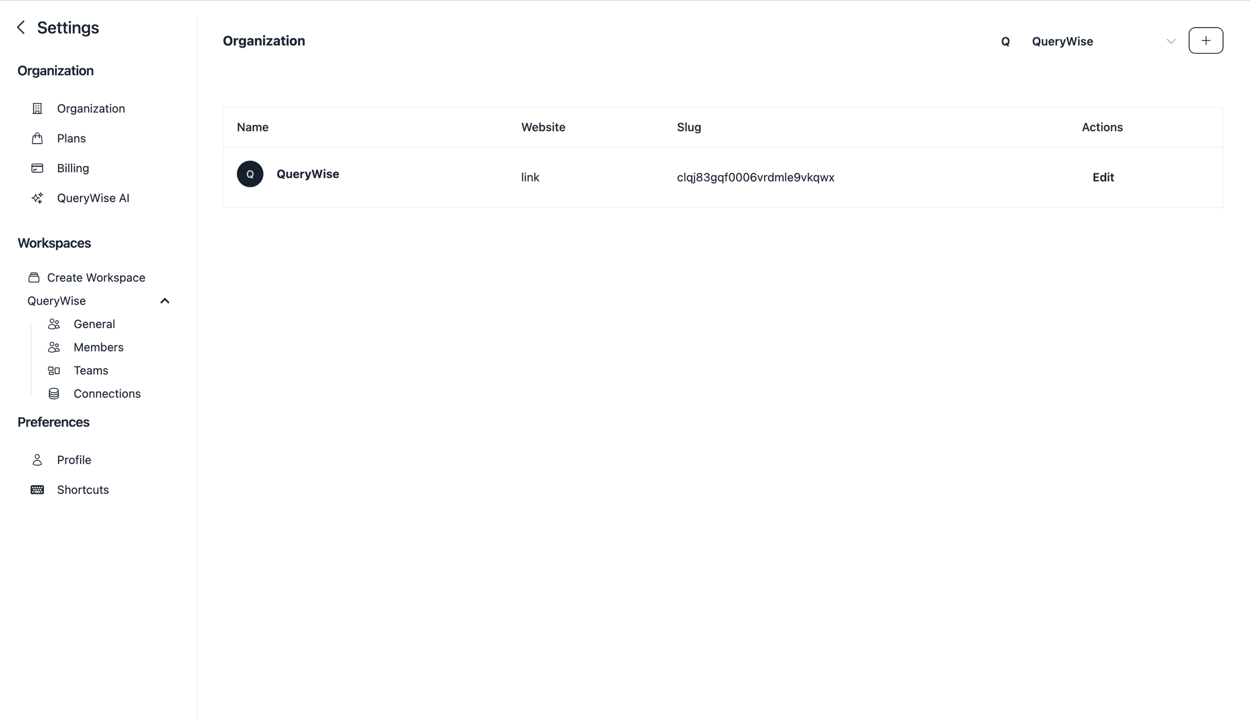Screen dimensions: 1250x720
Task: Click the Teams icon in workspace list
Action: [54, 371]
